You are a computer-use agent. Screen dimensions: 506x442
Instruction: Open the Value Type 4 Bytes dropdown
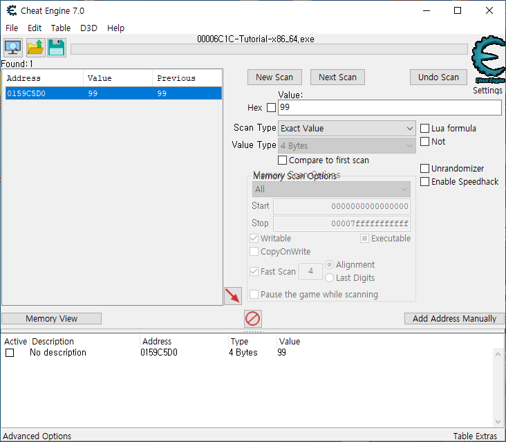click(x=346, y=146)
